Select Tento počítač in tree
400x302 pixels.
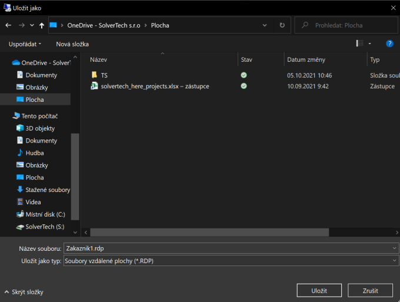point(39,116)
